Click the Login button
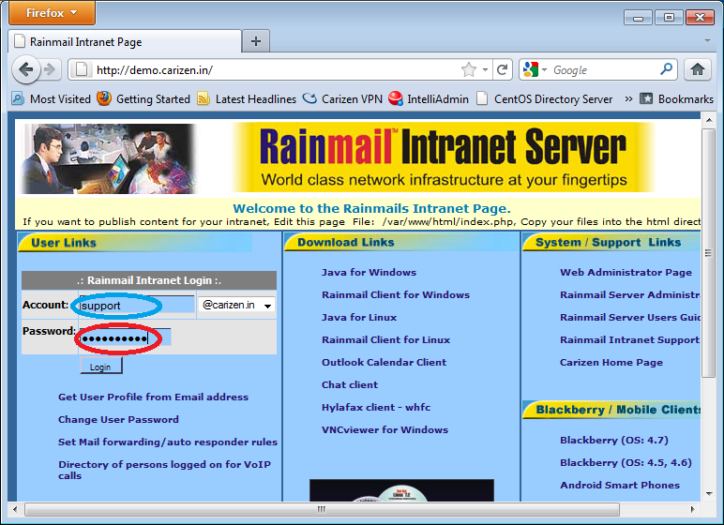Screen dimensions: 724x525 tap(100, 367)
